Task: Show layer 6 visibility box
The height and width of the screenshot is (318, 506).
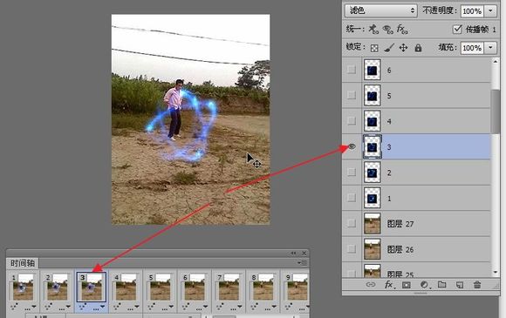Action: (x=352, y=70)
